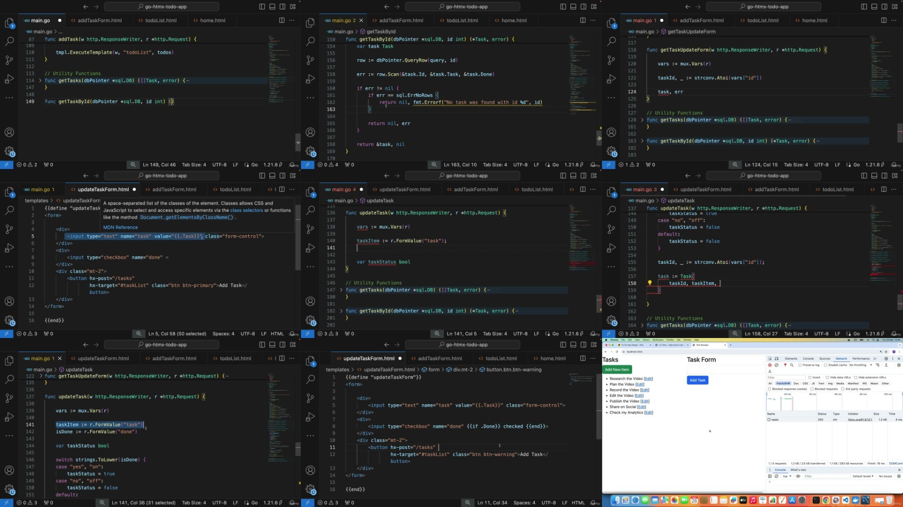Screen dimensions: 903x507
Task: Click the import HAR upload arrow icon
Action: pyautogui.click(x=886, y=365)
